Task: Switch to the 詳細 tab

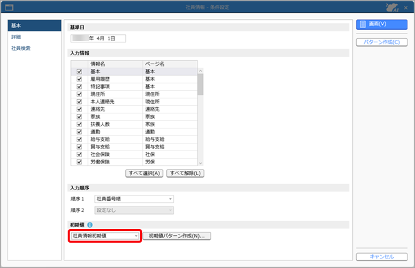Action: (x=16, y=37)
